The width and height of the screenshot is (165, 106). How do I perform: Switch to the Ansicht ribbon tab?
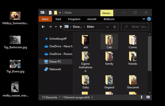point(92,19)
